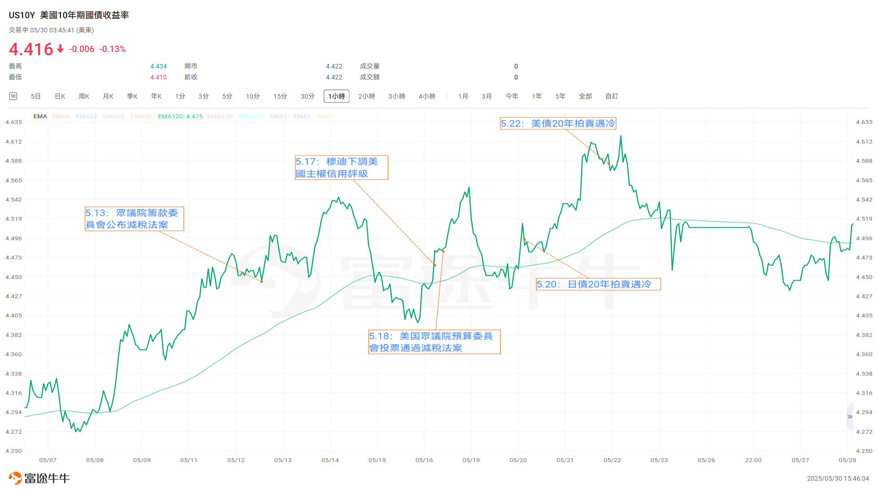Click the red down-arrow beside price 4.416
Image resolution: width=878 pixels, height=493 pixels.
tap(59, 49)
